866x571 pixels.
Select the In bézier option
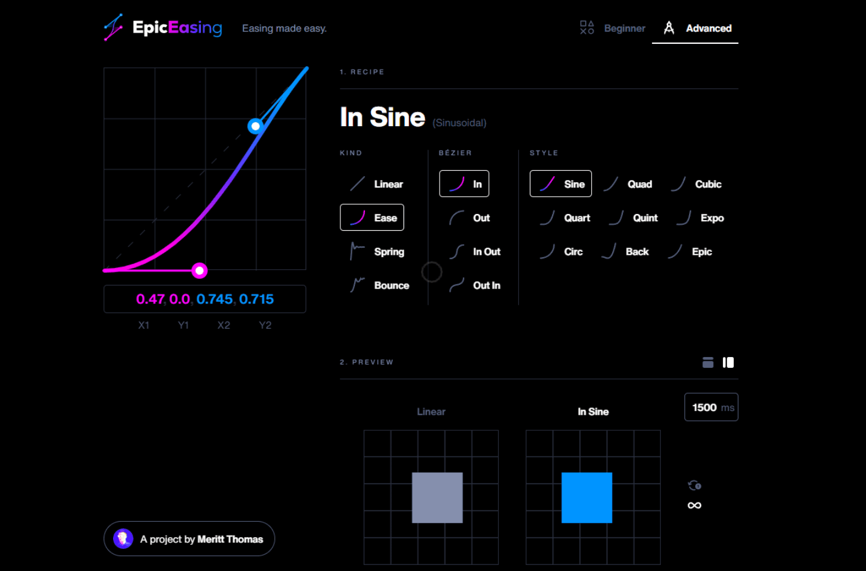coord(464,184)
